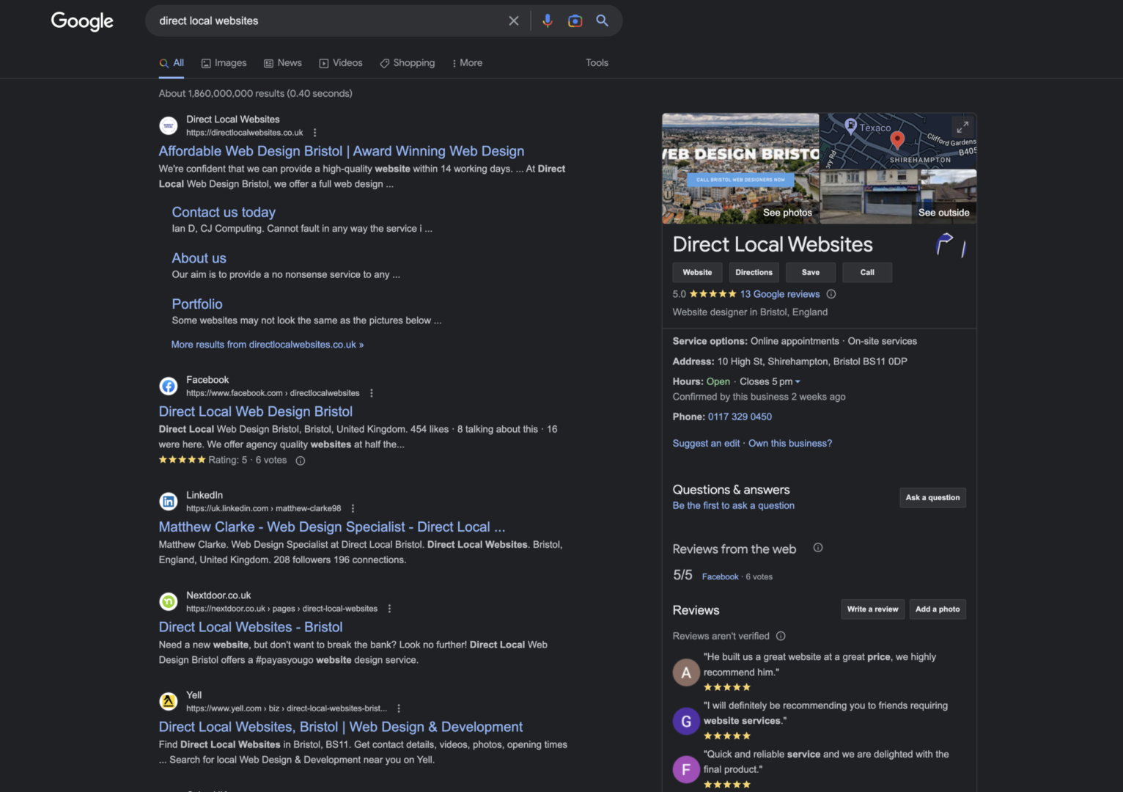
Task: Click the Nextdoor favicon icon
Action: point(169,601)
